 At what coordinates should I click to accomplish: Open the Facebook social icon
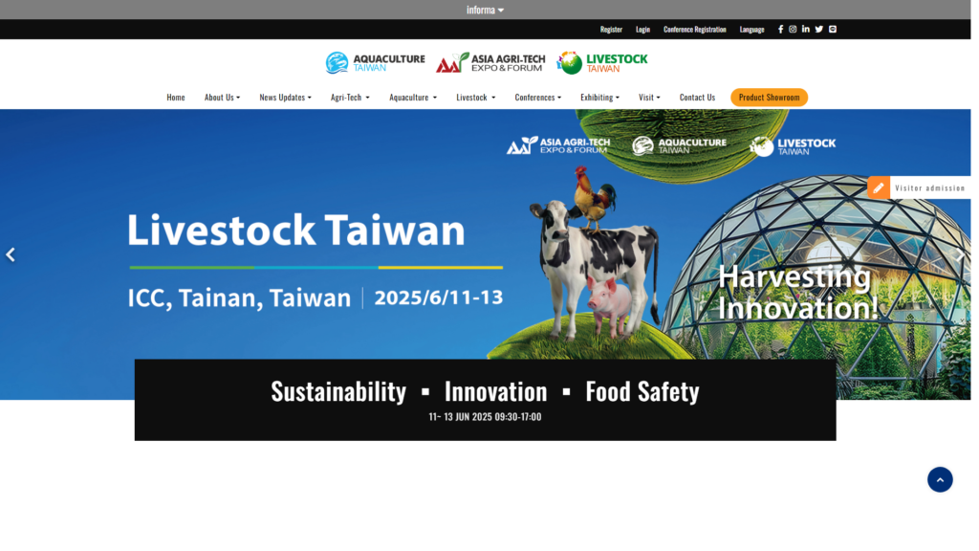(x=780, y=30)
